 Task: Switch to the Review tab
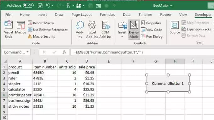pos(166,14)
